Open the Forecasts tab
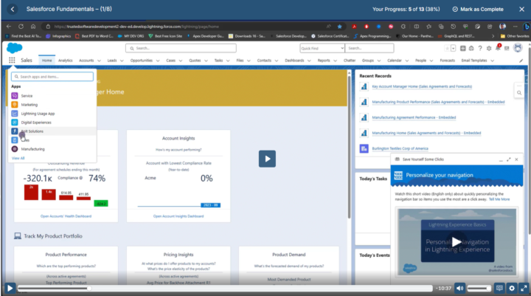 click(x=448, y=61)
